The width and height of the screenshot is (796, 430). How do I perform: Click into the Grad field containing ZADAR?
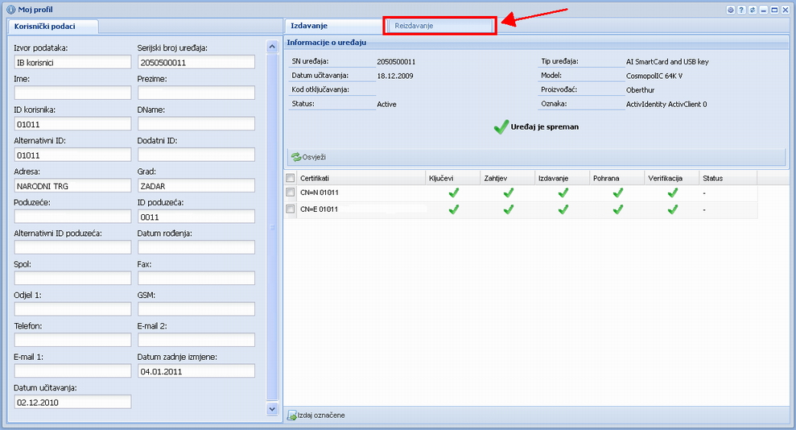click(196, 185)
